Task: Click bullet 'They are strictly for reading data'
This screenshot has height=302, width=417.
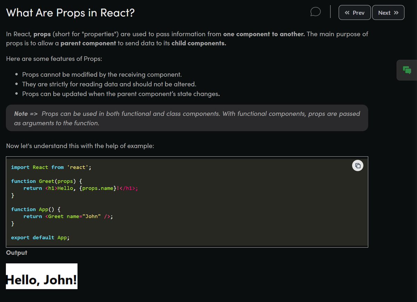Action: [109, 84]
